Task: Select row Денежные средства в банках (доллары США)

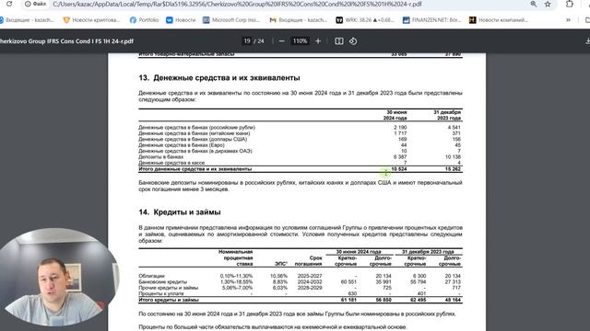Action: click(x=301, y=139)
